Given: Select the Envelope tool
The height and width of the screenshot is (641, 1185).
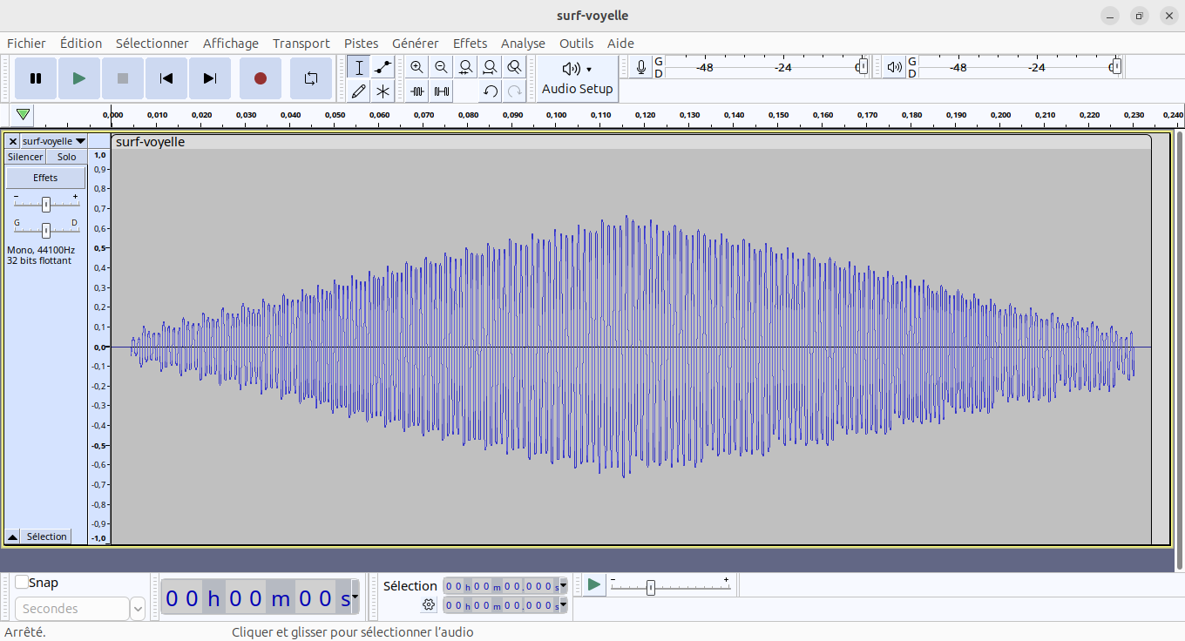Looking at the screenshot, I should (x=383, y=68).
